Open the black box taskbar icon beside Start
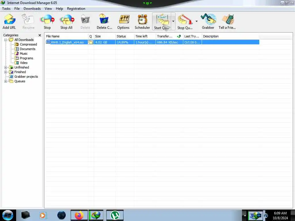The height and width of the screenshot is (221, 295). point(25,215)
